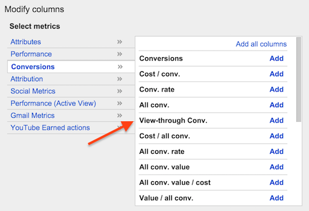Click Performance (Active View) double-arrow icon
The height and width of the screenshot is (211, 309).
point(120,103)
